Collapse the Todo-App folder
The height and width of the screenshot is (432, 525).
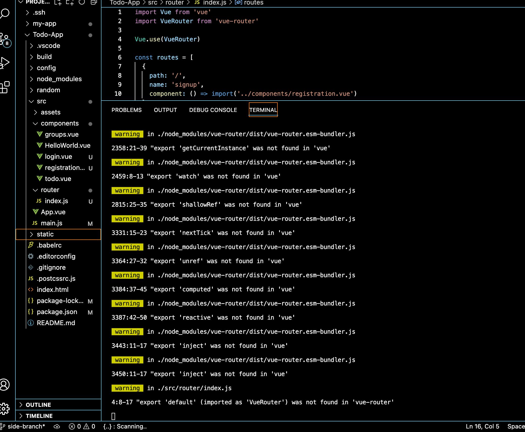tap(58, 35)
